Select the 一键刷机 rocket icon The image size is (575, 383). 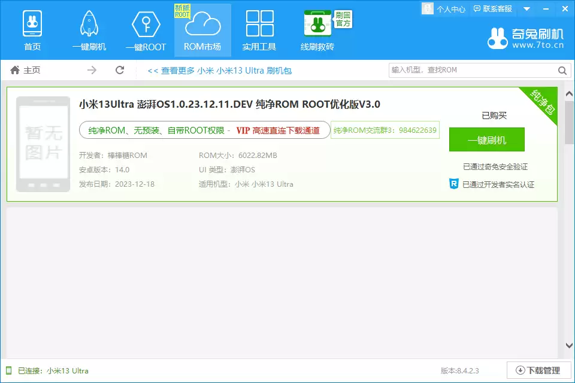pyautogui.click(x=89, y=23)
